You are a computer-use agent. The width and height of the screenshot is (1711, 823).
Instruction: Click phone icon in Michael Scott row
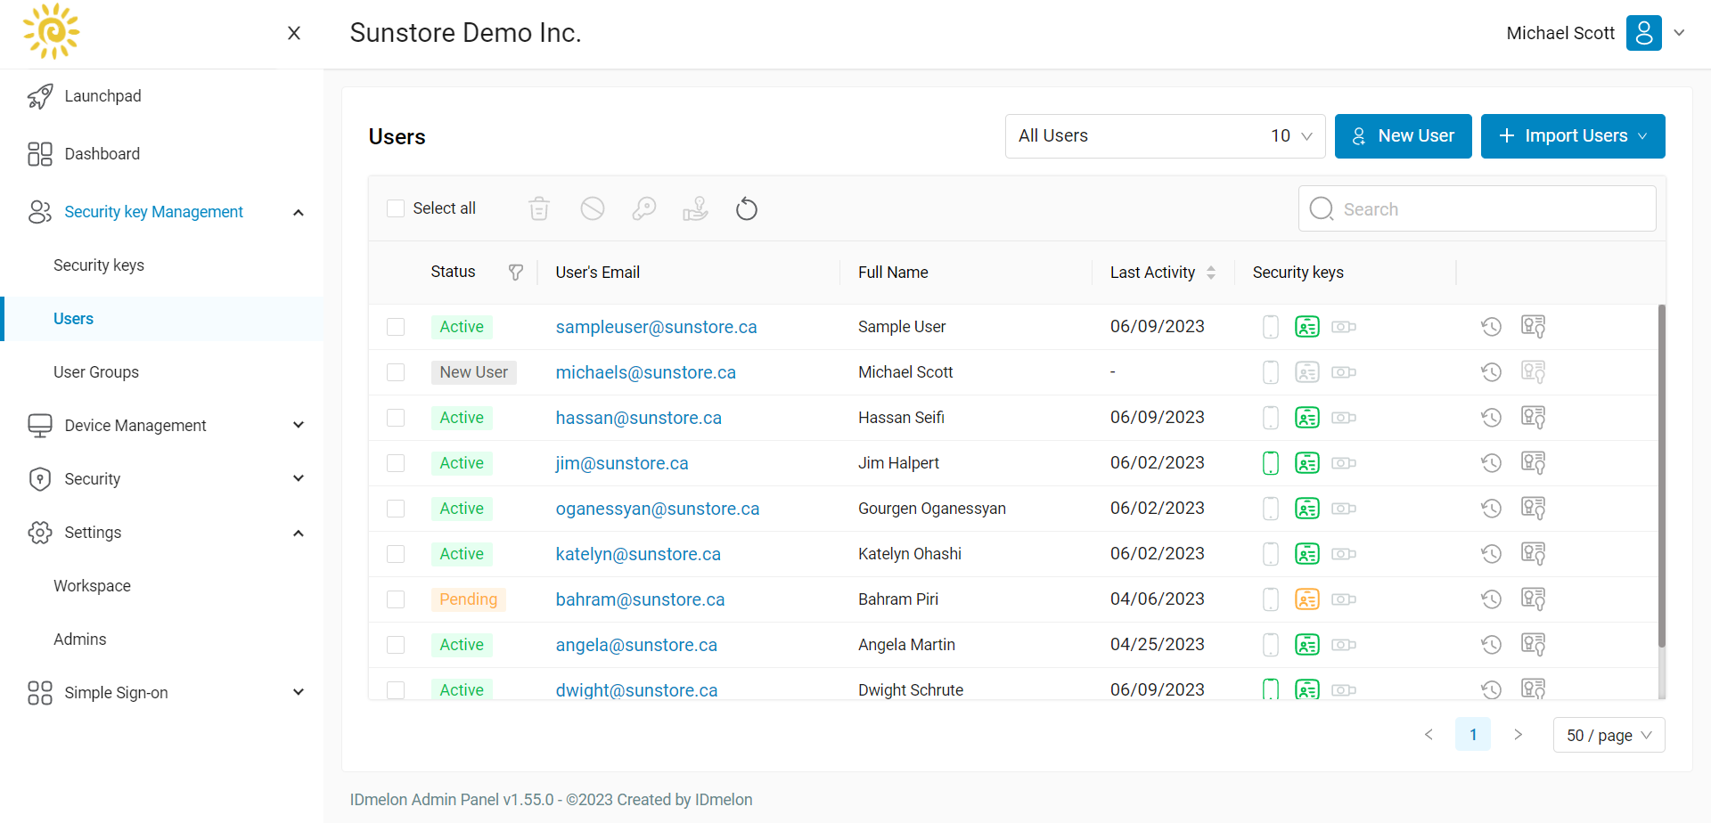pos(1271,372)
